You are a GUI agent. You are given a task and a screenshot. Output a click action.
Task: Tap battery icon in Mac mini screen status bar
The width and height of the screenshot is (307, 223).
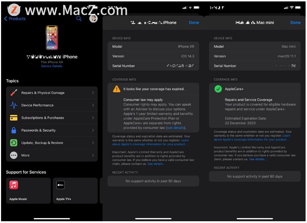(298, 7)
